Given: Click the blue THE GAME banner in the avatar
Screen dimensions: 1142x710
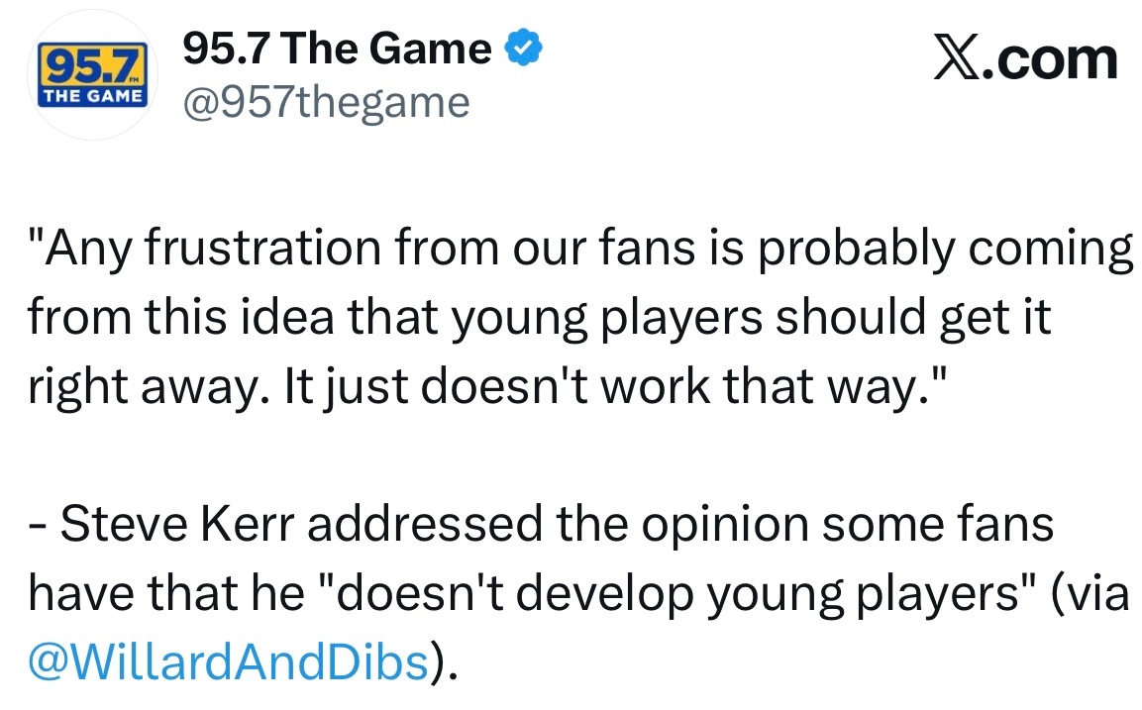Looking at the screenshot, I should pyautogui.click(x=91, y=97).
